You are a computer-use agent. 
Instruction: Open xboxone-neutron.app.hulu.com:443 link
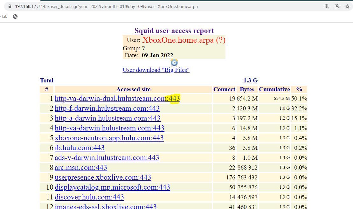tap(109, 138)
